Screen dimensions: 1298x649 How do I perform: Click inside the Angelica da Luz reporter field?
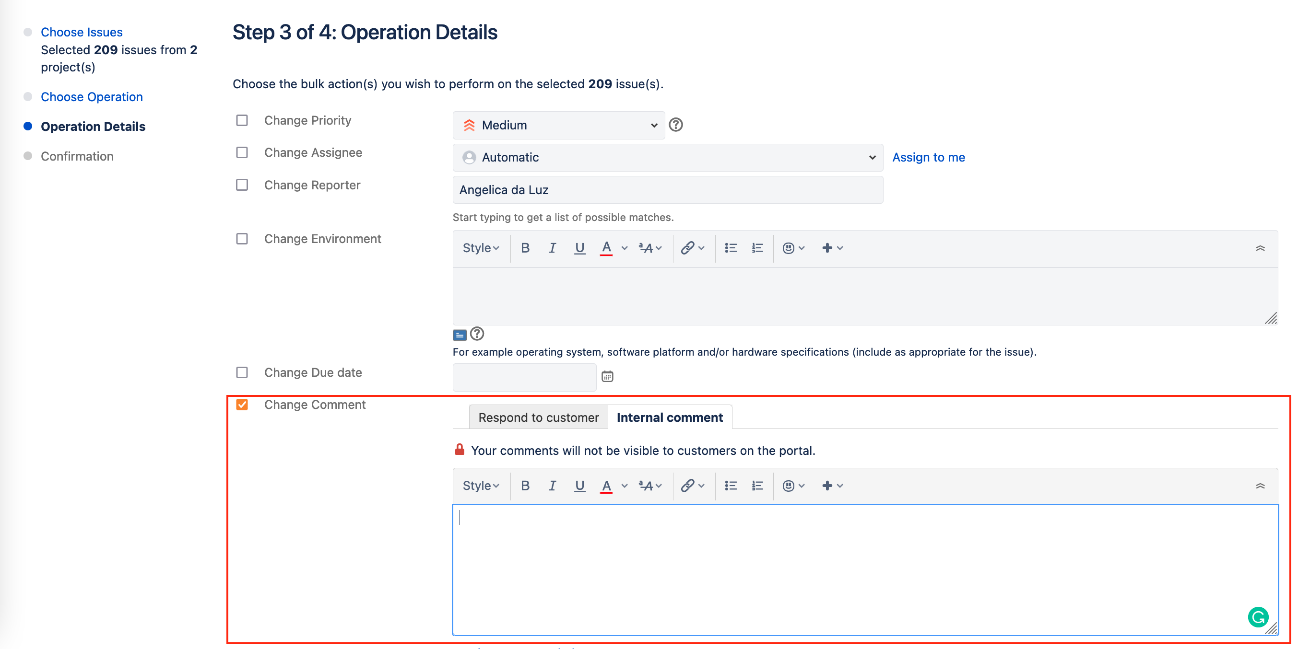(x=667, y=190)
